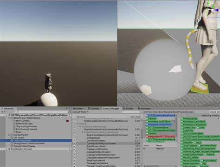
Task: Click the DontDestroyOnLoad scene icon
Action: [9, 149]
